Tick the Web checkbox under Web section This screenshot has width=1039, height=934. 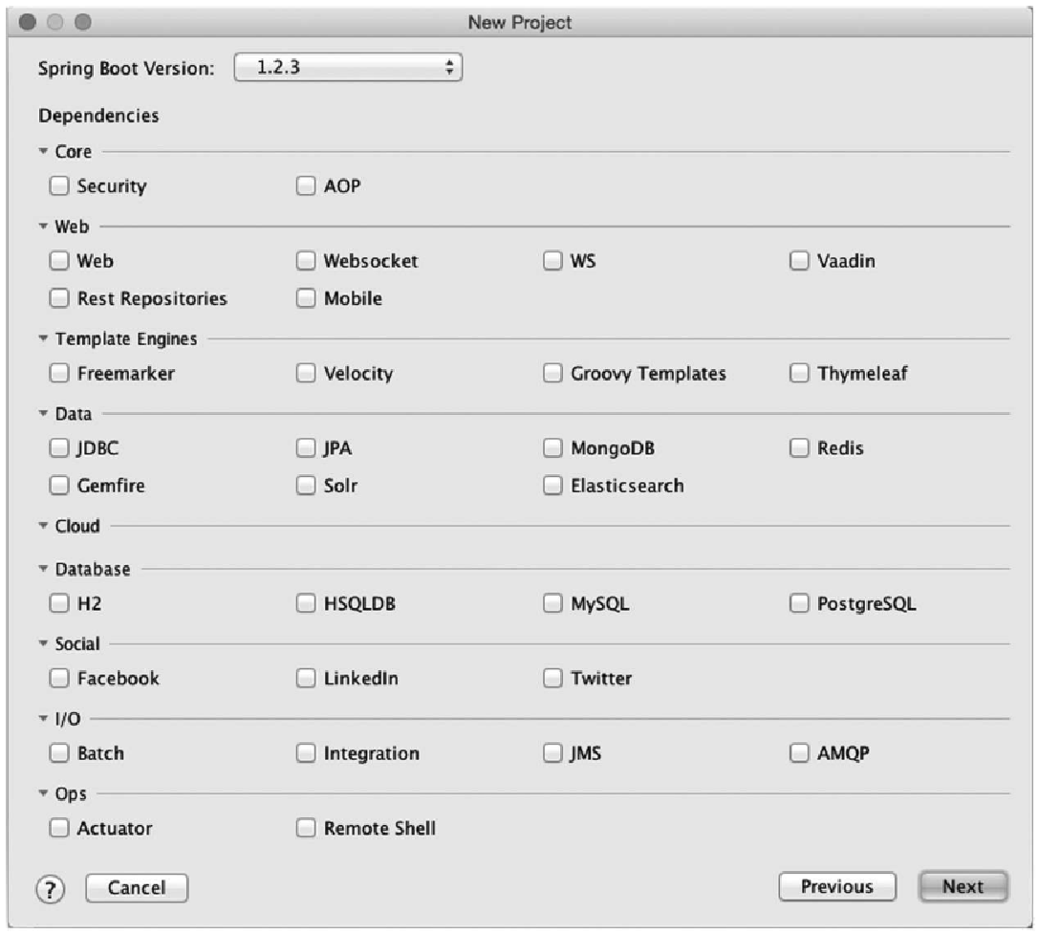click(x=59, y=261)
